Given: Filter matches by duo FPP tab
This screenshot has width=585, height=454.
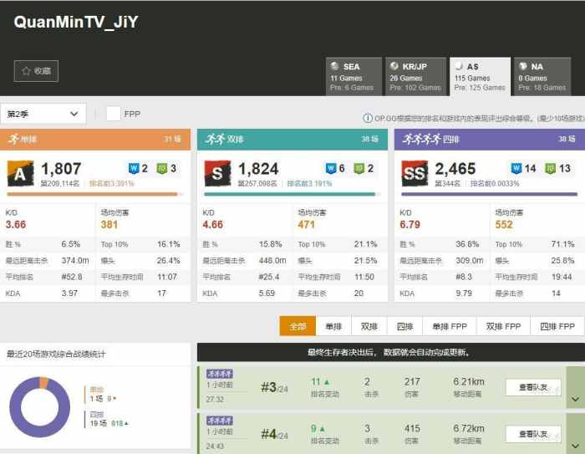Looking at the screenshot, I should (x=503, y=326).
